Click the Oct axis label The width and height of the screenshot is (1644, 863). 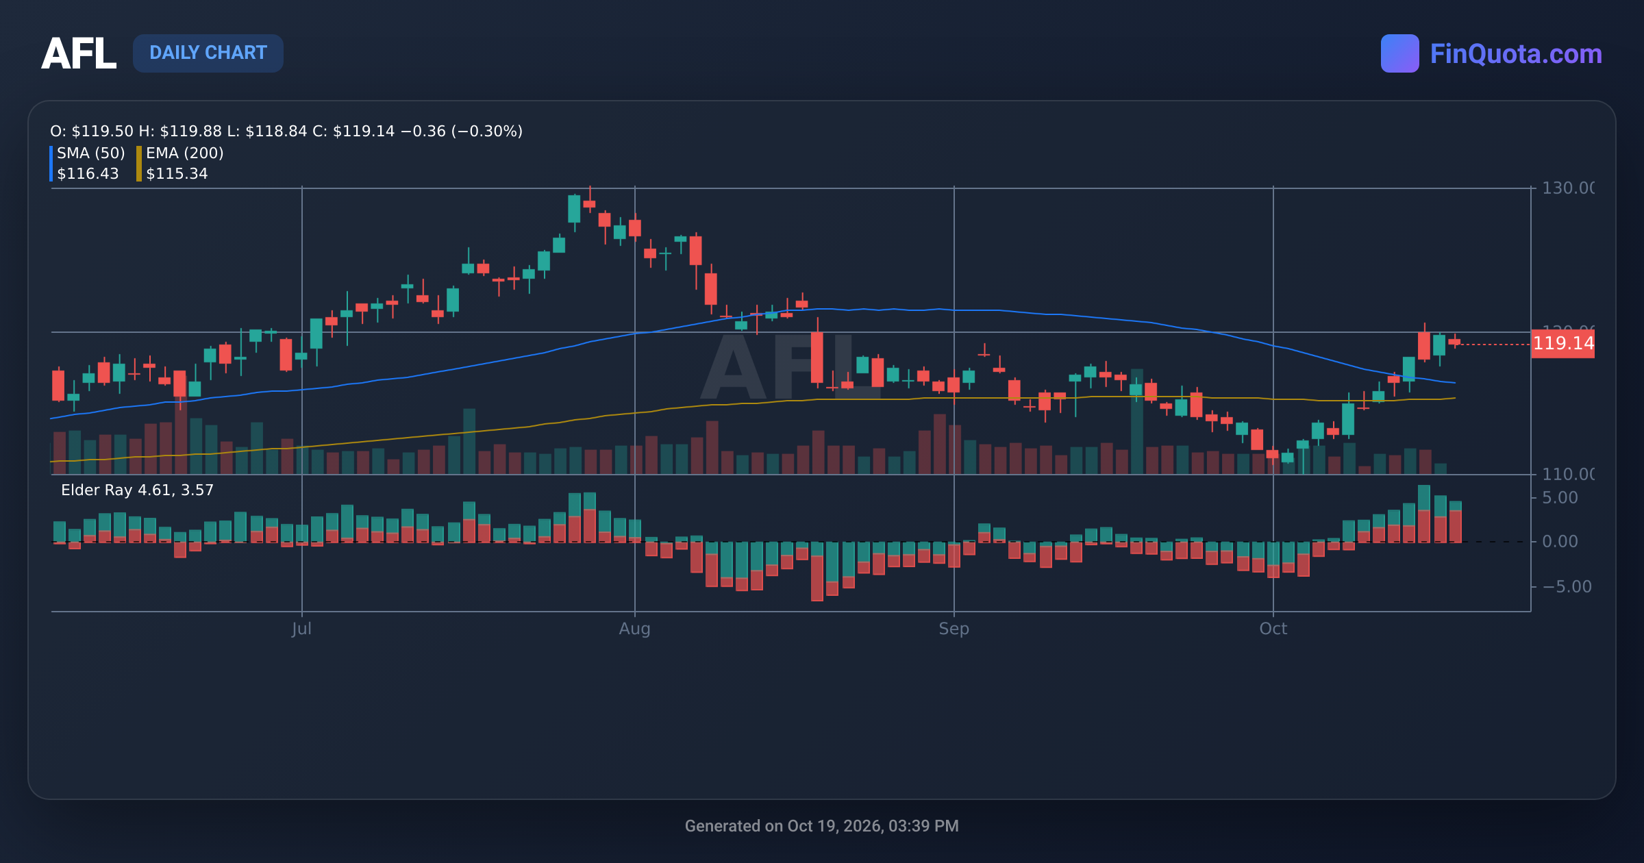[1273, 629]
